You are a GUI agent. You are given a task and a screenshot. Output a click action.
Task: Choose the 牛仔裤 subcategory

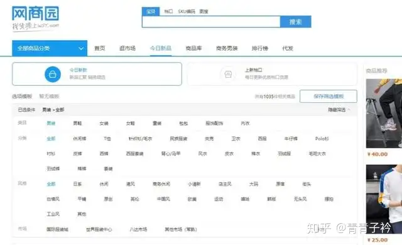[291, 138]
